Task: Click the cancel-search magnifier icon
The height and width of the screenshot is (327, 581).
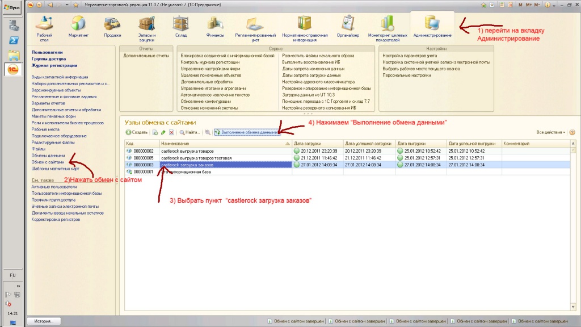Action: (x=208, y=132)
